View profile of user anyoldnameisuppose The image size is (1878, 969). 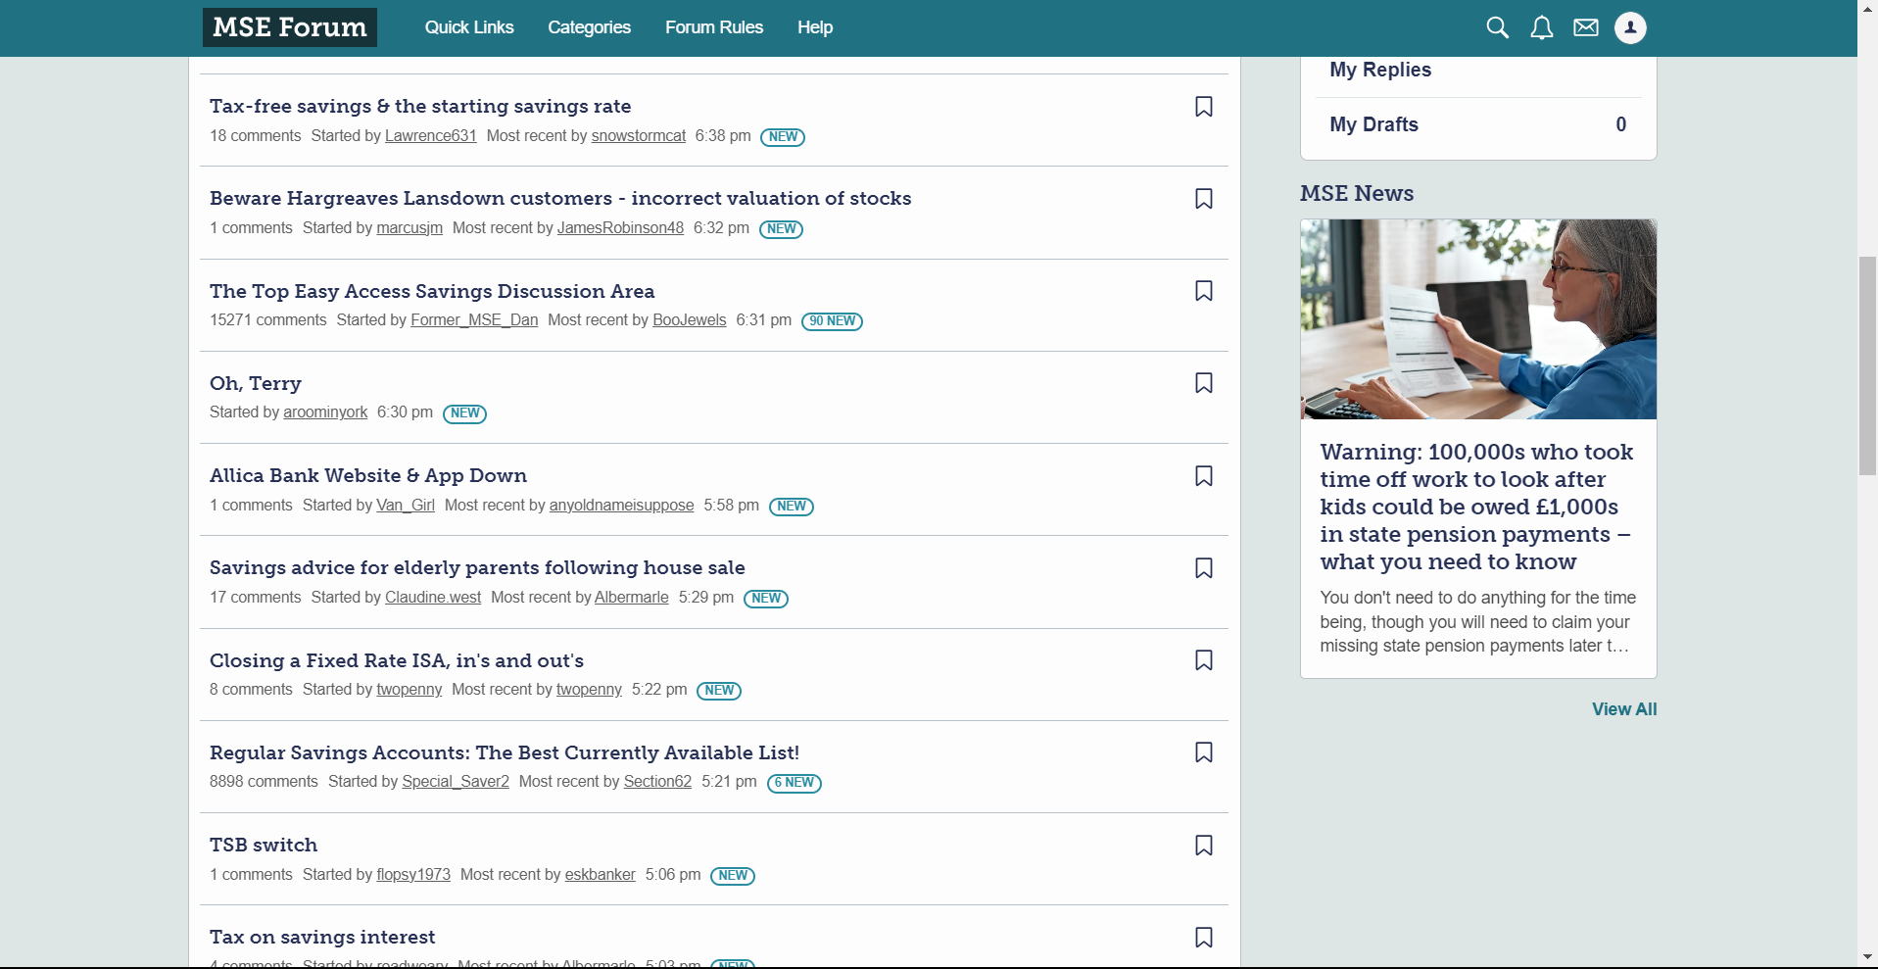point(621,506)
